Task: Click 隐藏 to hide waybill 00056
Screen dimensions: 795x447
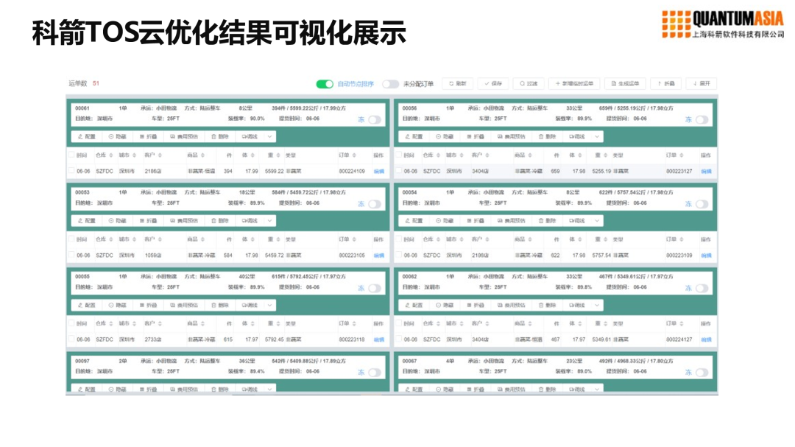Action: click(x=446, y=136)
